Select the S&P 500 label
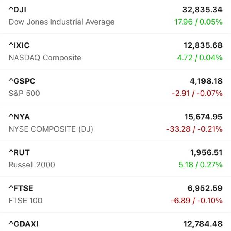 pos(24,93)
